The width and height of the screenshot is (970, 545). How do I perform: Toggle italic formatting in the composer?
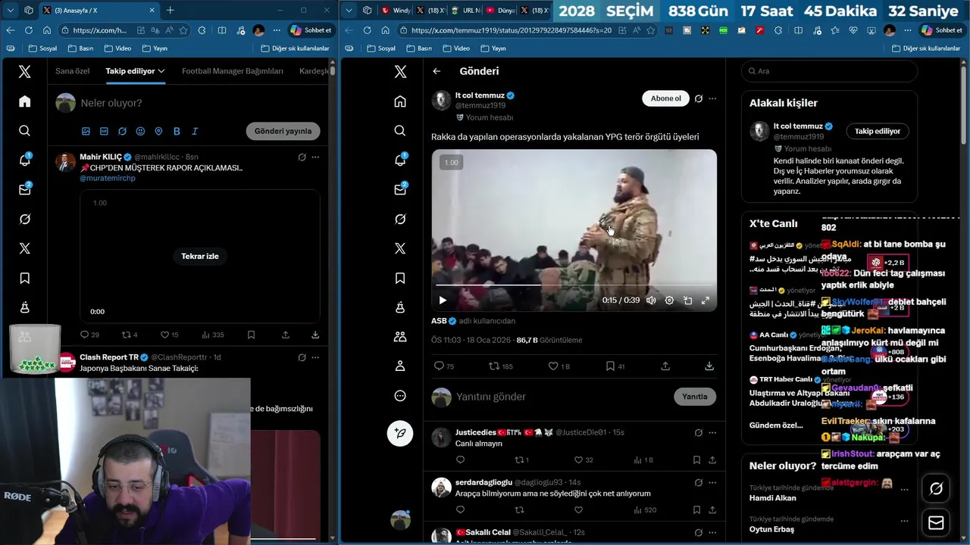click(195, 131)
